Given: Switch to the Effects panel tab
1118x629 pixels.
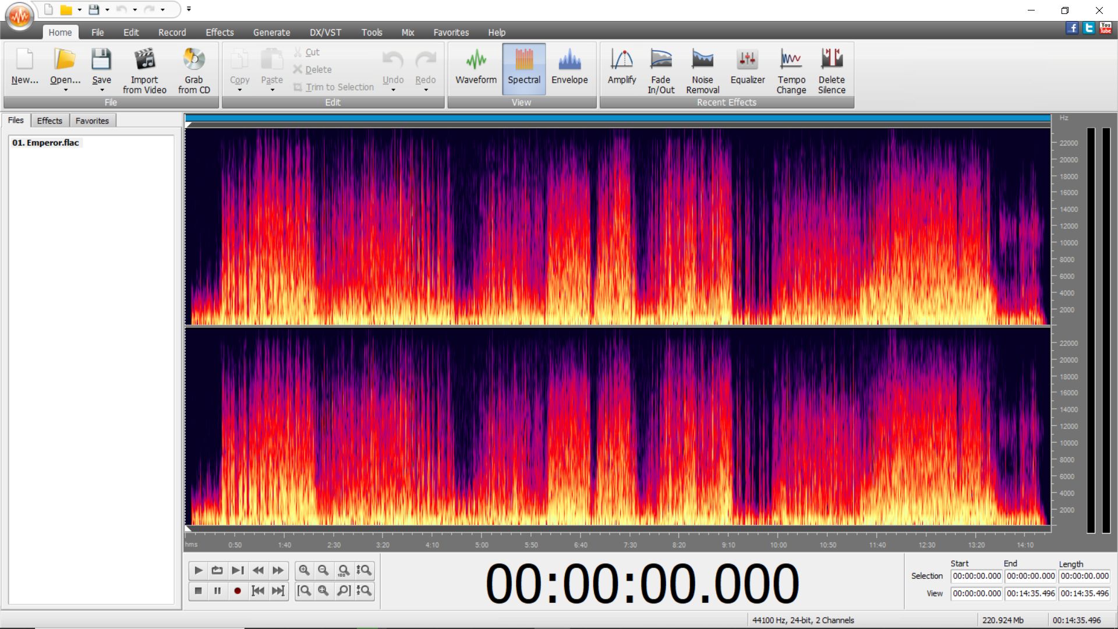Looking at the screenshot, I should tap(49, 121).
